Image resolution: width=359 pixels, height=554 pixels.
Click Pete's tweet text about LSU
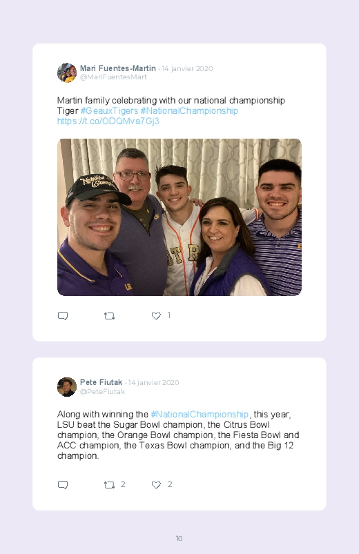[x=178, y=435]
